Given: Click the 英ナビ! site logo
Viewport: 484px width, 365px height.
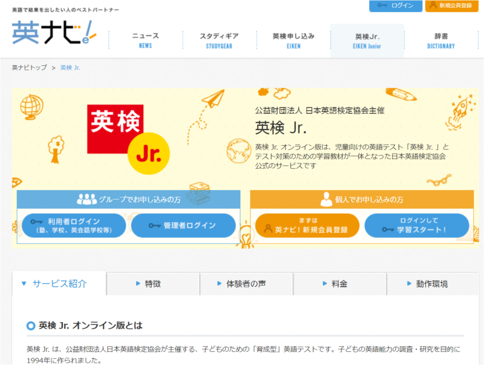Looking at the screenshot, I should point(54,33).
